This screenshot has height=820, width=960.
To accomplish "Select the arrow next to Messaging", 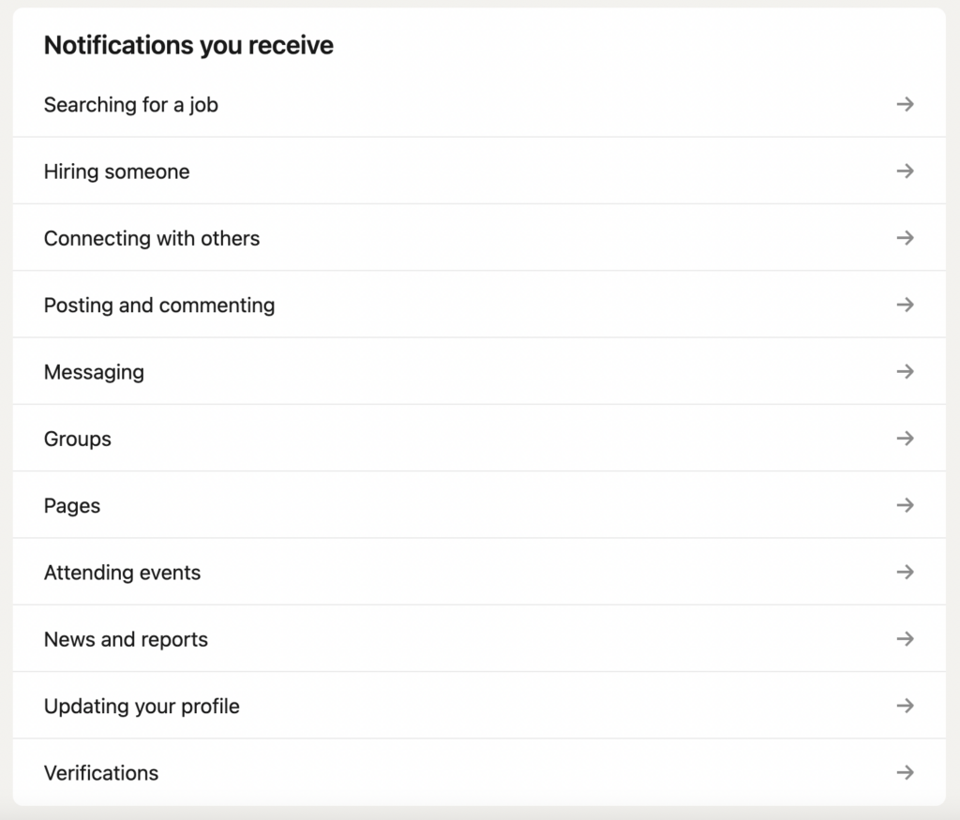I will point(906,371).
